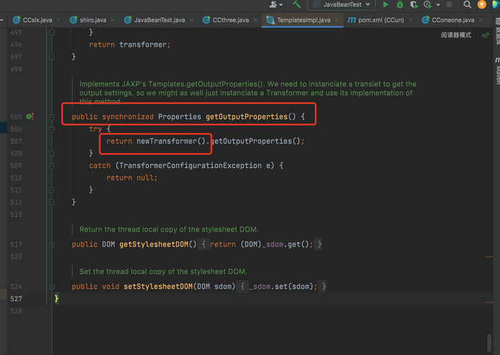The width and height of the screenshot is (500, 355).
Task: Click line number 505 in the gutter
Action: 16,117
